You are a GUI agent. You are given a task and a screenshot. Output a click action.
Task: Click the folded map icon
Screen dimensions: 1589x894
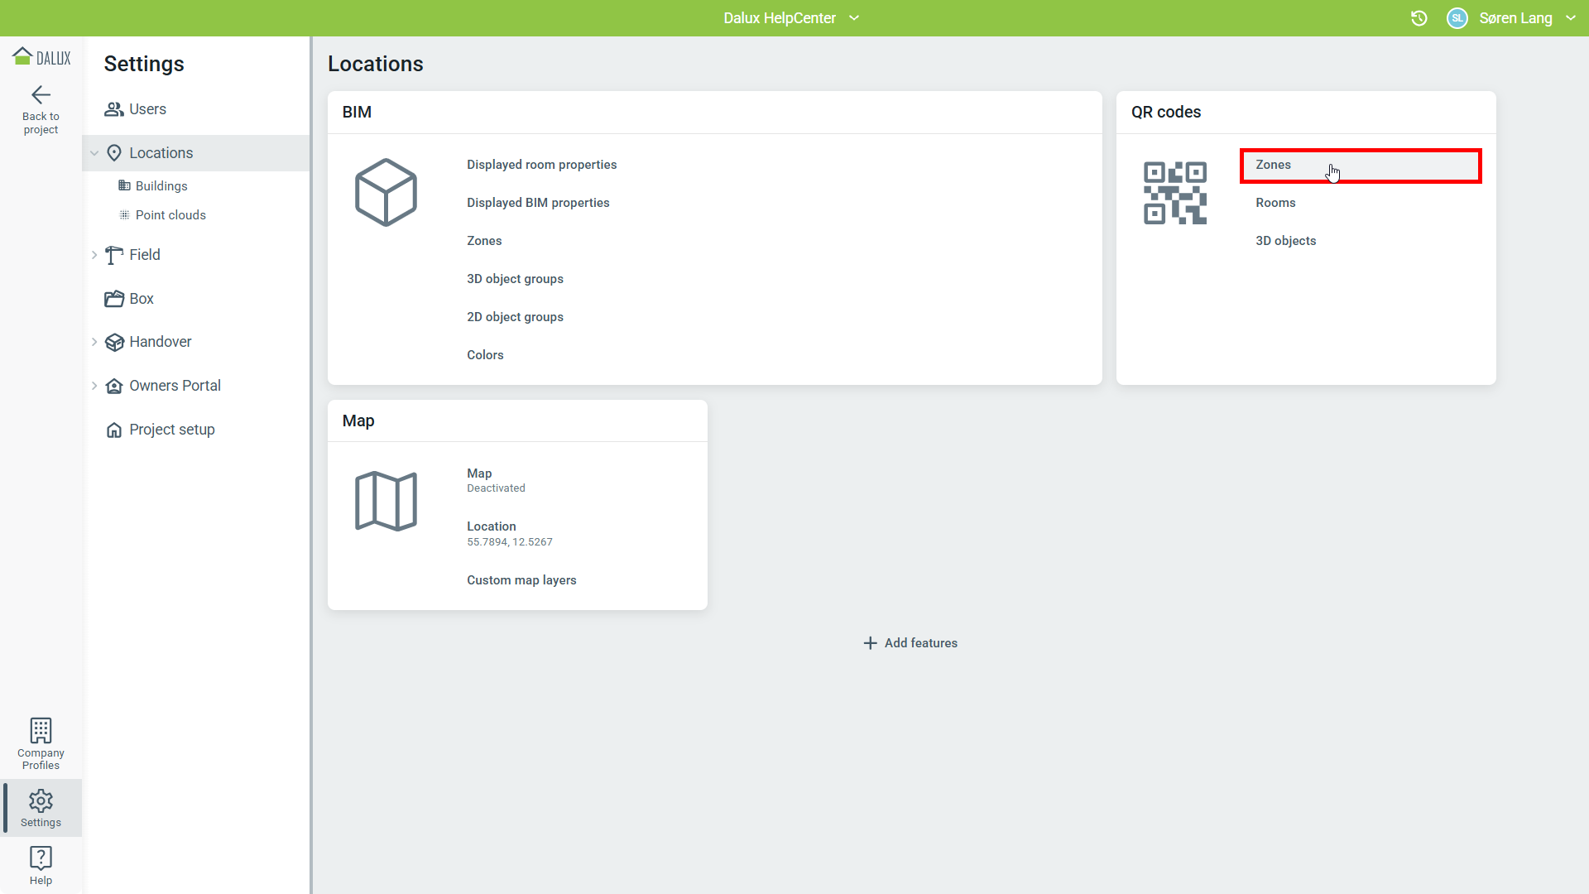pos(386,502)
